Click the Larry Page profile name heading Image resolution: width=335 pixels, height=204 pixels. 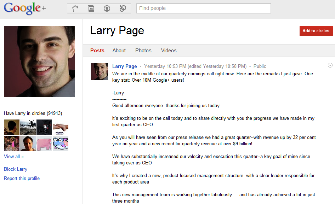[x=117, y=31]
